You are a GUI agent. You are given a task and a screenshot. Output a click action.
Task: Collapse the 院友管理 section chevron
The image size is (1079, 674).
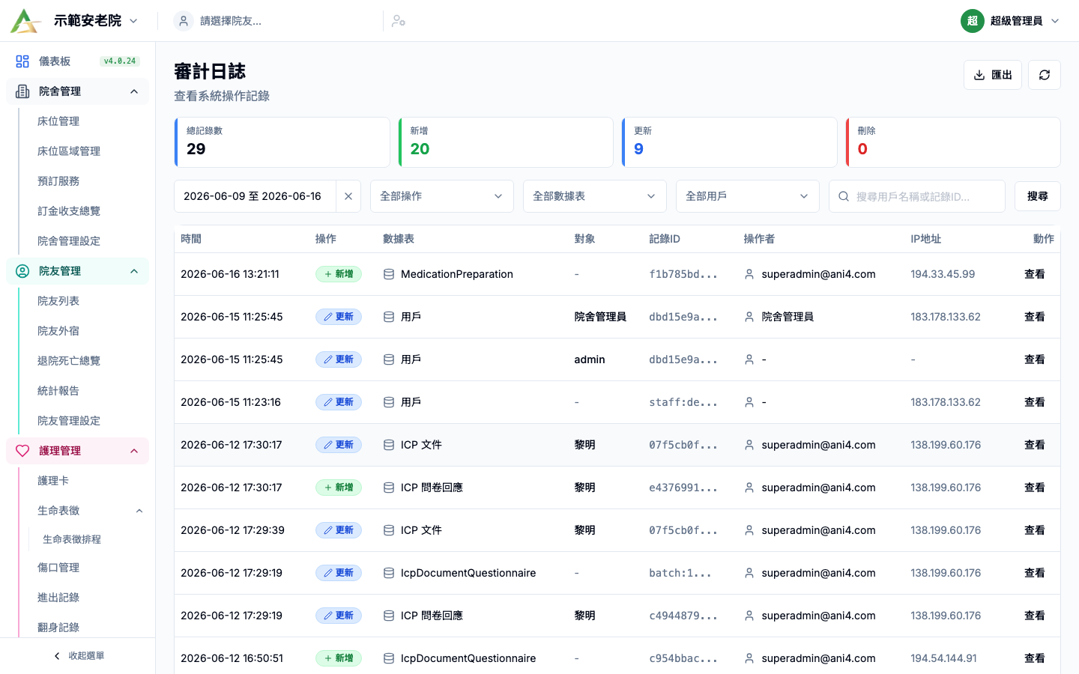point(134,271)
